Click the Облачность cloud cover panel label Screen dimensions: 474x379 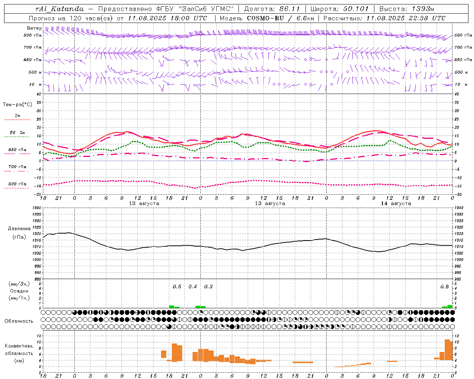click(19, 321)
